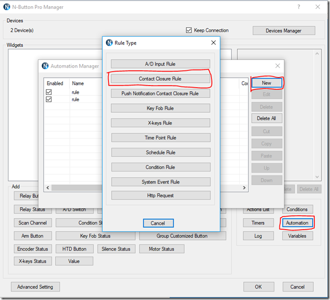The image size is (330, 300).
Task: Choose Push Notification Contact Closure Rule
Action: click(x=161, y=93)
